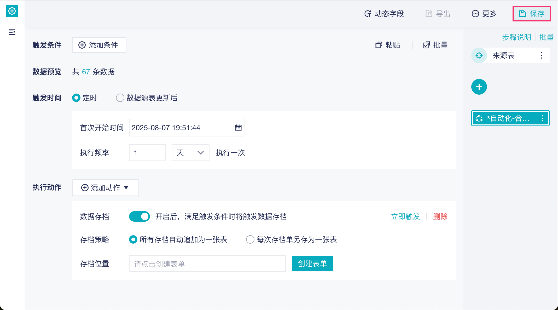558x310 pixels.
Task: Open 步骤说明 tab in right panel
Action: (516, 37)
